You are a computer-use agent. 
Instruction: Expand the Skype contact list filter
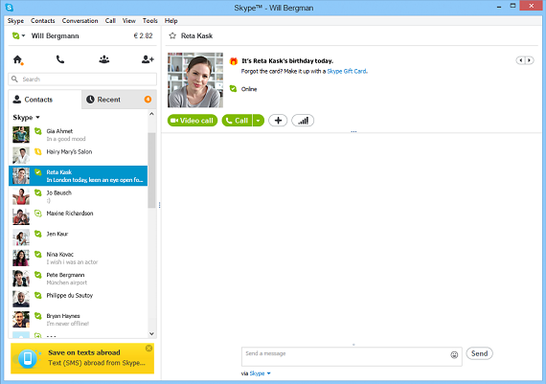pos(27,118)
